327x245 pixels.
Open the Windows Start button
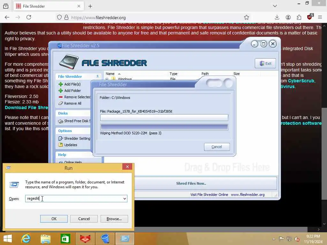coord(8,239)
